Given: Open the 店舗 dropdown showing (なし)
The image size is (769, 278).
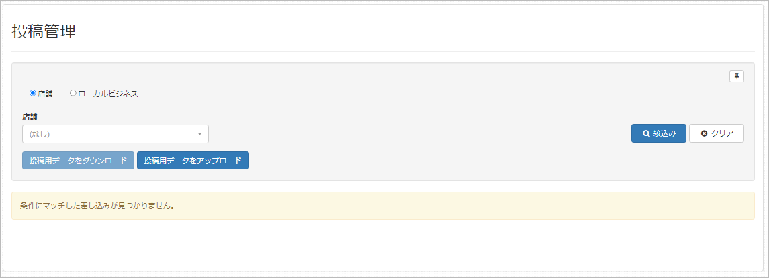Looking at the screenshot, I should [x=116, y=133].
